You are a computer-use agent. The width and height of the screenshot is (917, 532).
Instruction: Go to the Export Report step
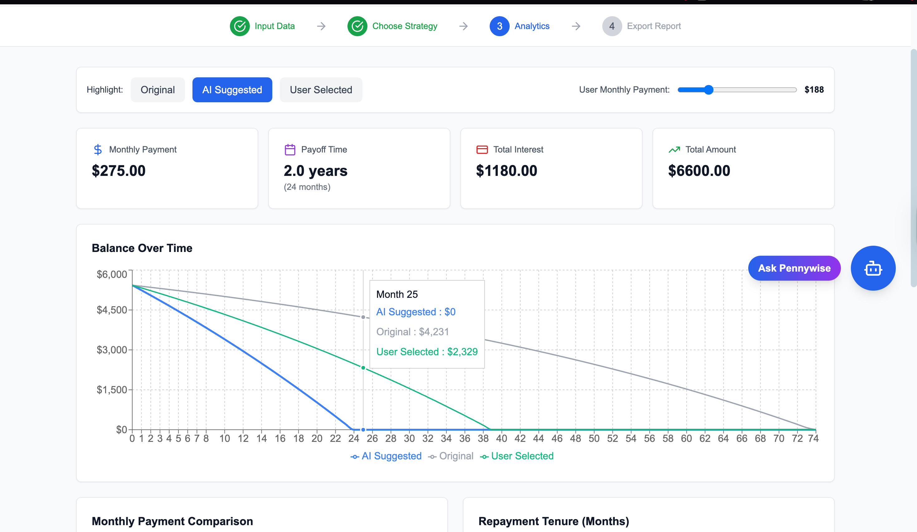pyautogui.click(x=653, y=26)
